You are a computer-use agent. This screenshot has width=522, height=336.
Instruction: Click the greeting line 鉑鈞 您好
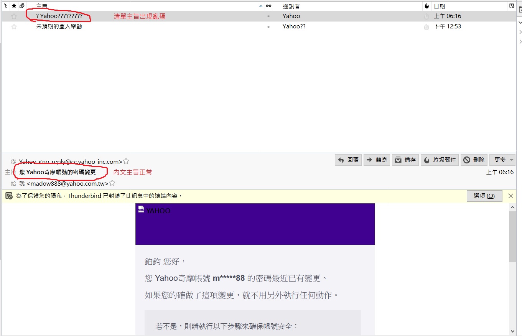[x=165, y=262]
